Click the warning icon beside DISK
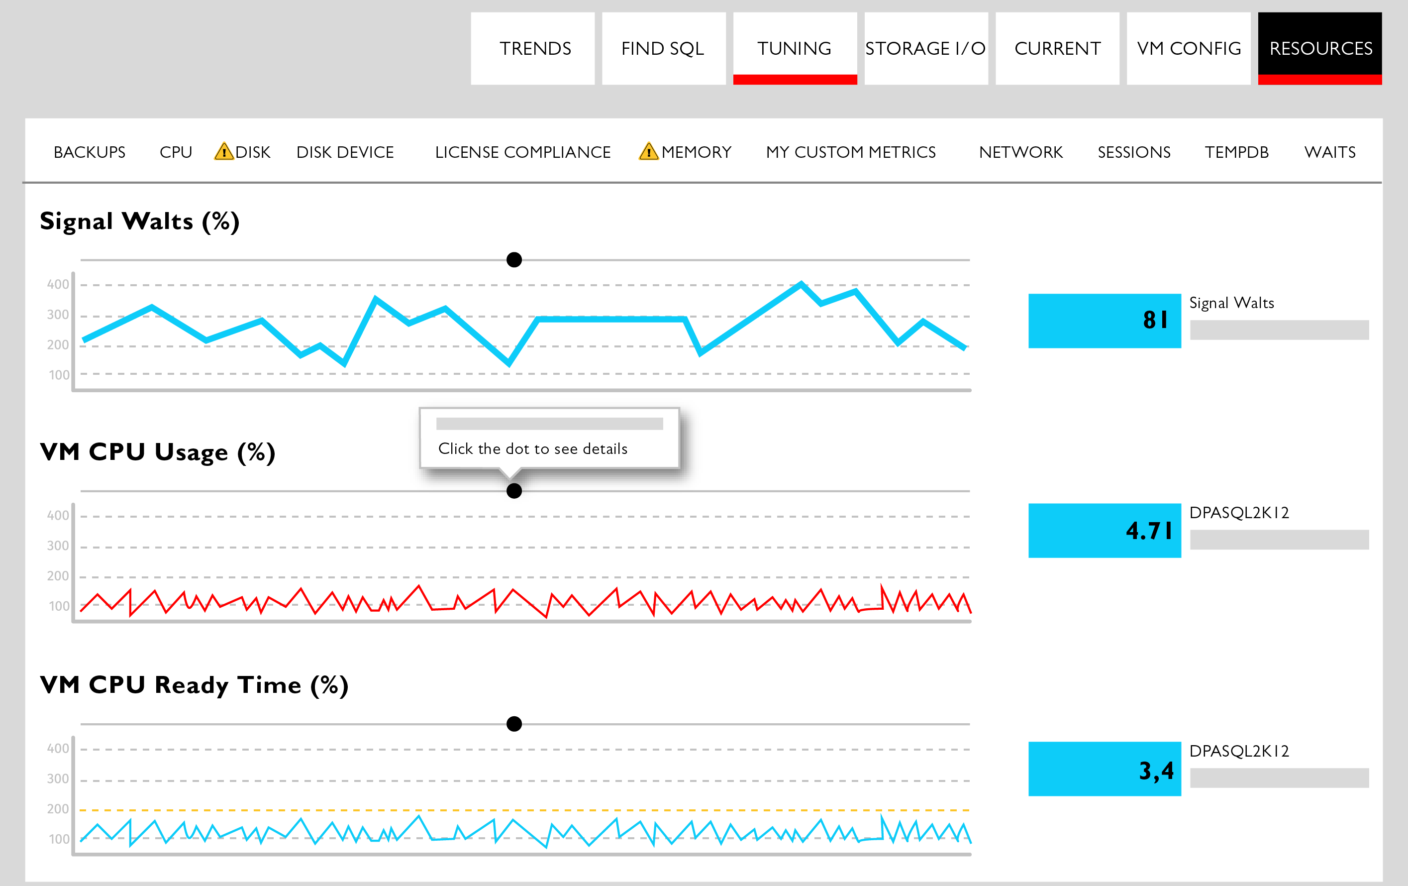 [224, 151]
